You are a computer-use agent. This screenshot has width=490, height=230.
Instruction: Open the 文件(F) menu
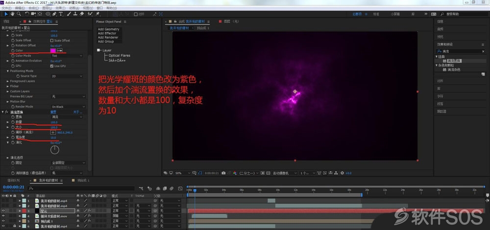pos(6,8)
